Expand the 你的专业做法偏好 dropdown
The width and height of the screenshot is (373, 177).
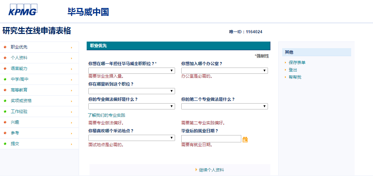click(x=131, y=106)
